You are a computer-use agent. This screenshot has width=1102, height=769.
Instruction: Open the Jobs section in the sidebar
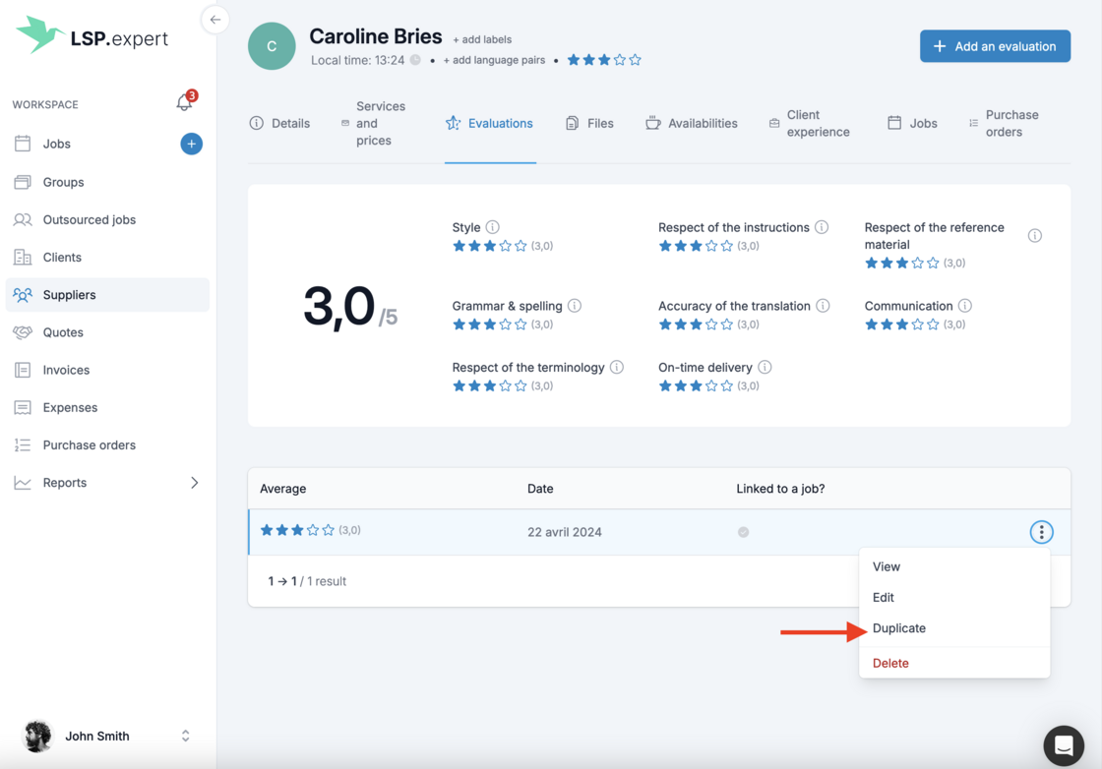[x=56, y=144]
